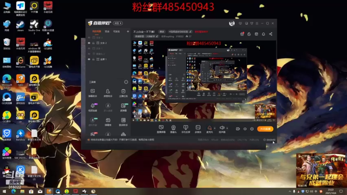Open the 歌词助手 tool
This screenshot has width=347, height=195.
click(123, 122)
